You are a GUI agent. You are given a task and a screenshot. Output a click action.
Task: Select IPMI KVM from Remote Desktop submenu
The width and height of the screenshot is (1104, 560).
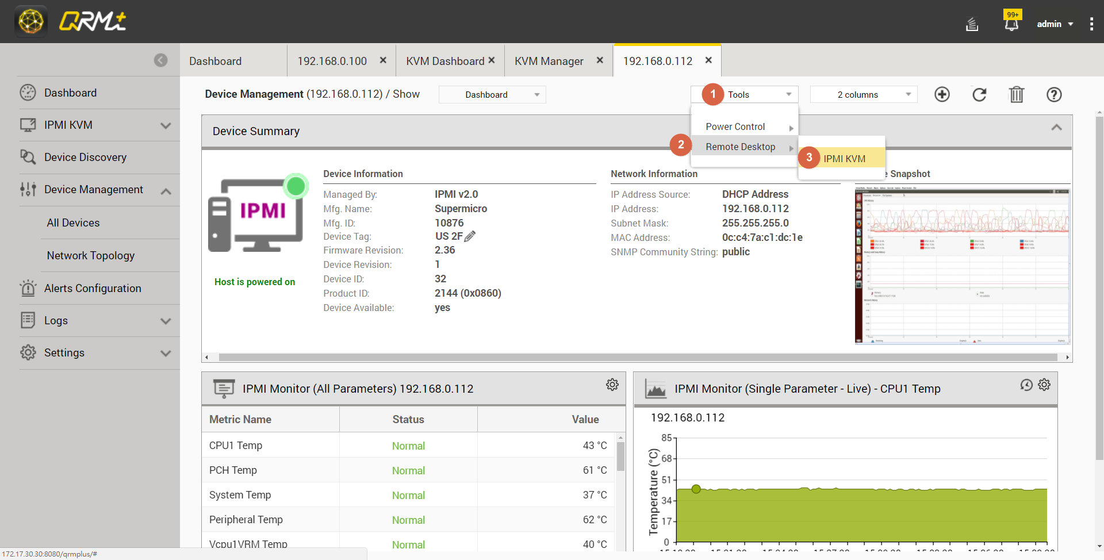coord(844,159)
